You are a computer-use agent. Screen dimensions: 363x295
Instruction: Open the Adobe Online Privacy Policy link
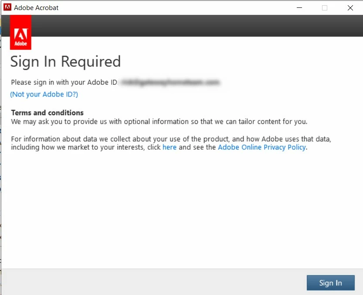click(x=262, y=147)
